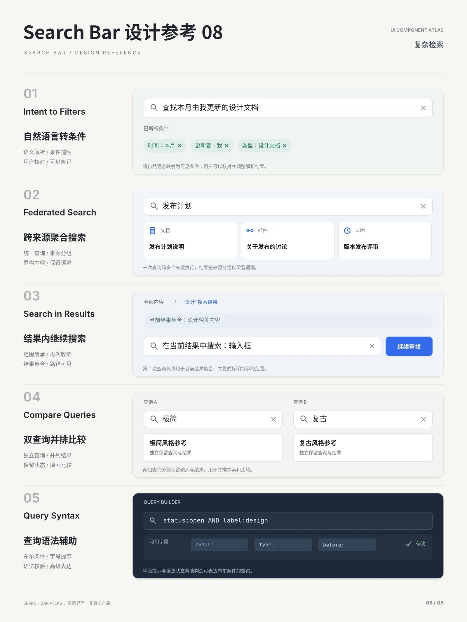This screenshot has width=467, height=622.
Task: Focus the 极简 query A input
Action: (213, 419)
